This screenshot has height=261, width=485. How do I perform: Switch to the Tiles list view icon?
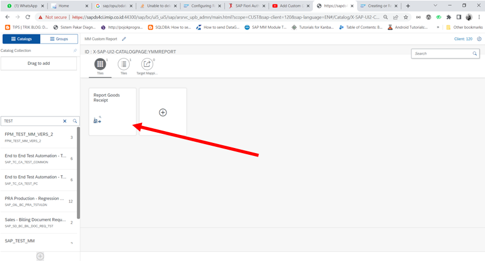point(124,64)
